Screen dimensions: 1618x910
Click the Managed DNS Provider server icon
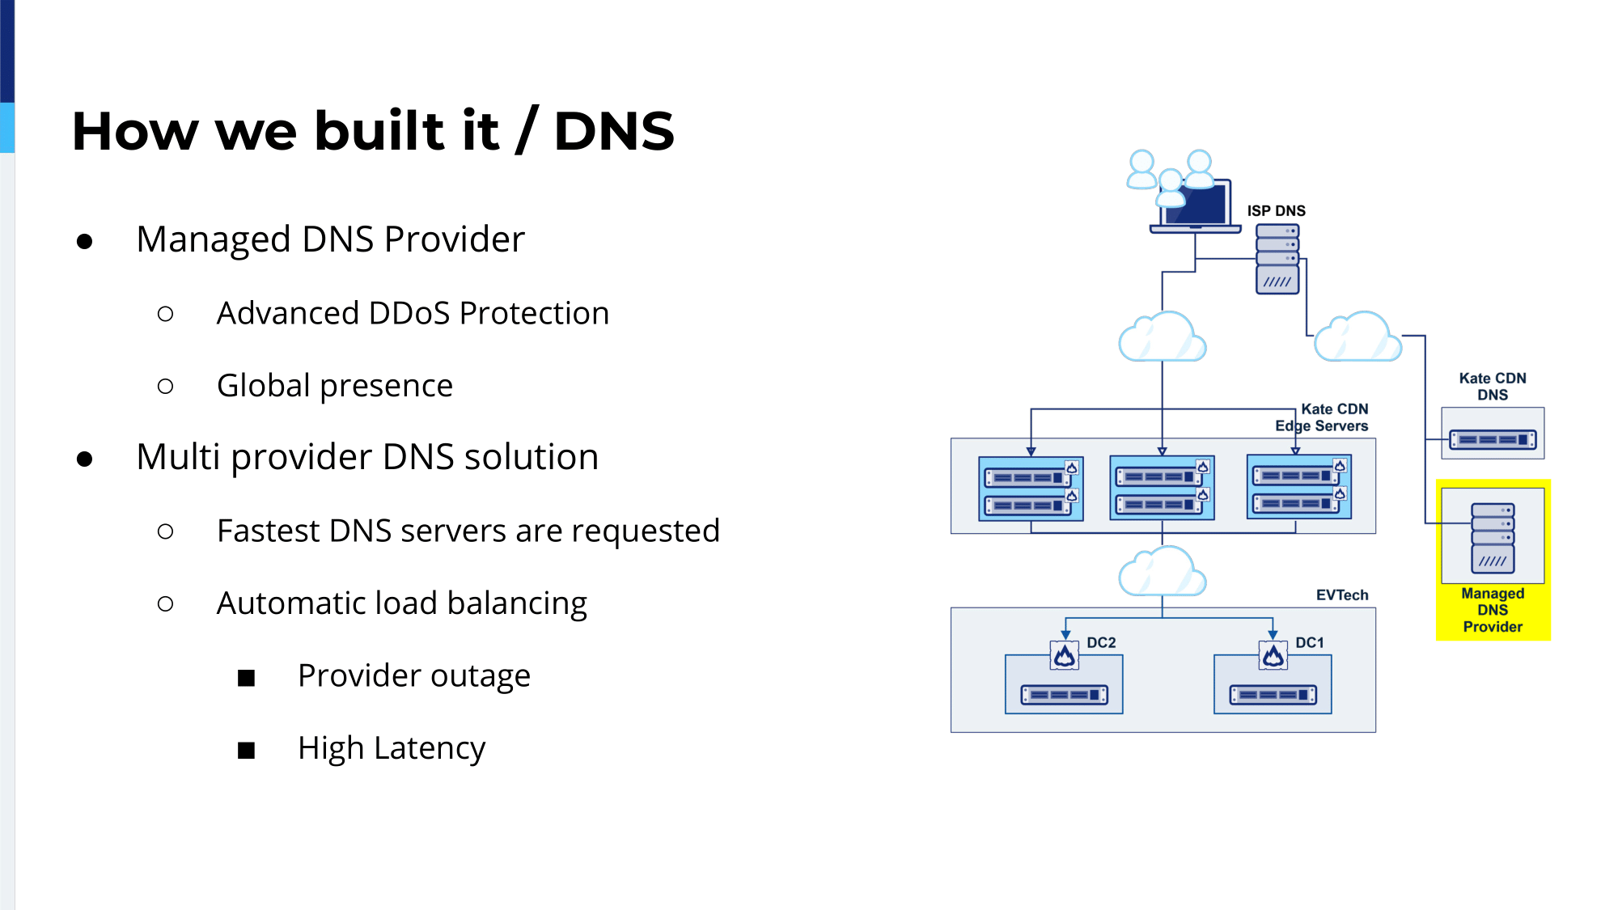[x=1493, y=542]
